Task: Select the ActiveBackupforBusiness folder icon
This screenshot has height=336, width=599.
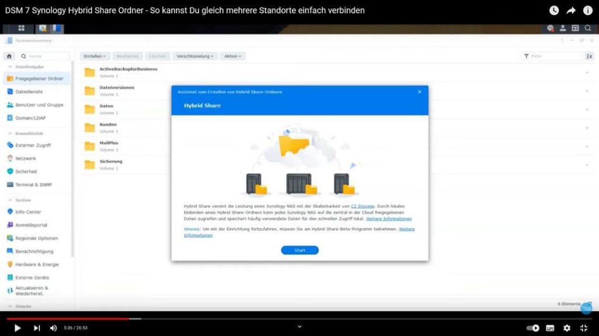Action: pyautogui.click(x=89, y=72)
